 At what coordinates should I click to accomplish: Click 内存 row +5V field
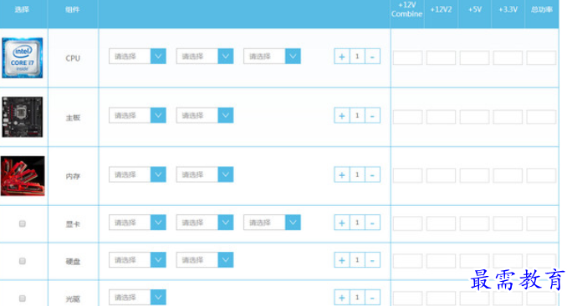(x=474, y=176)
